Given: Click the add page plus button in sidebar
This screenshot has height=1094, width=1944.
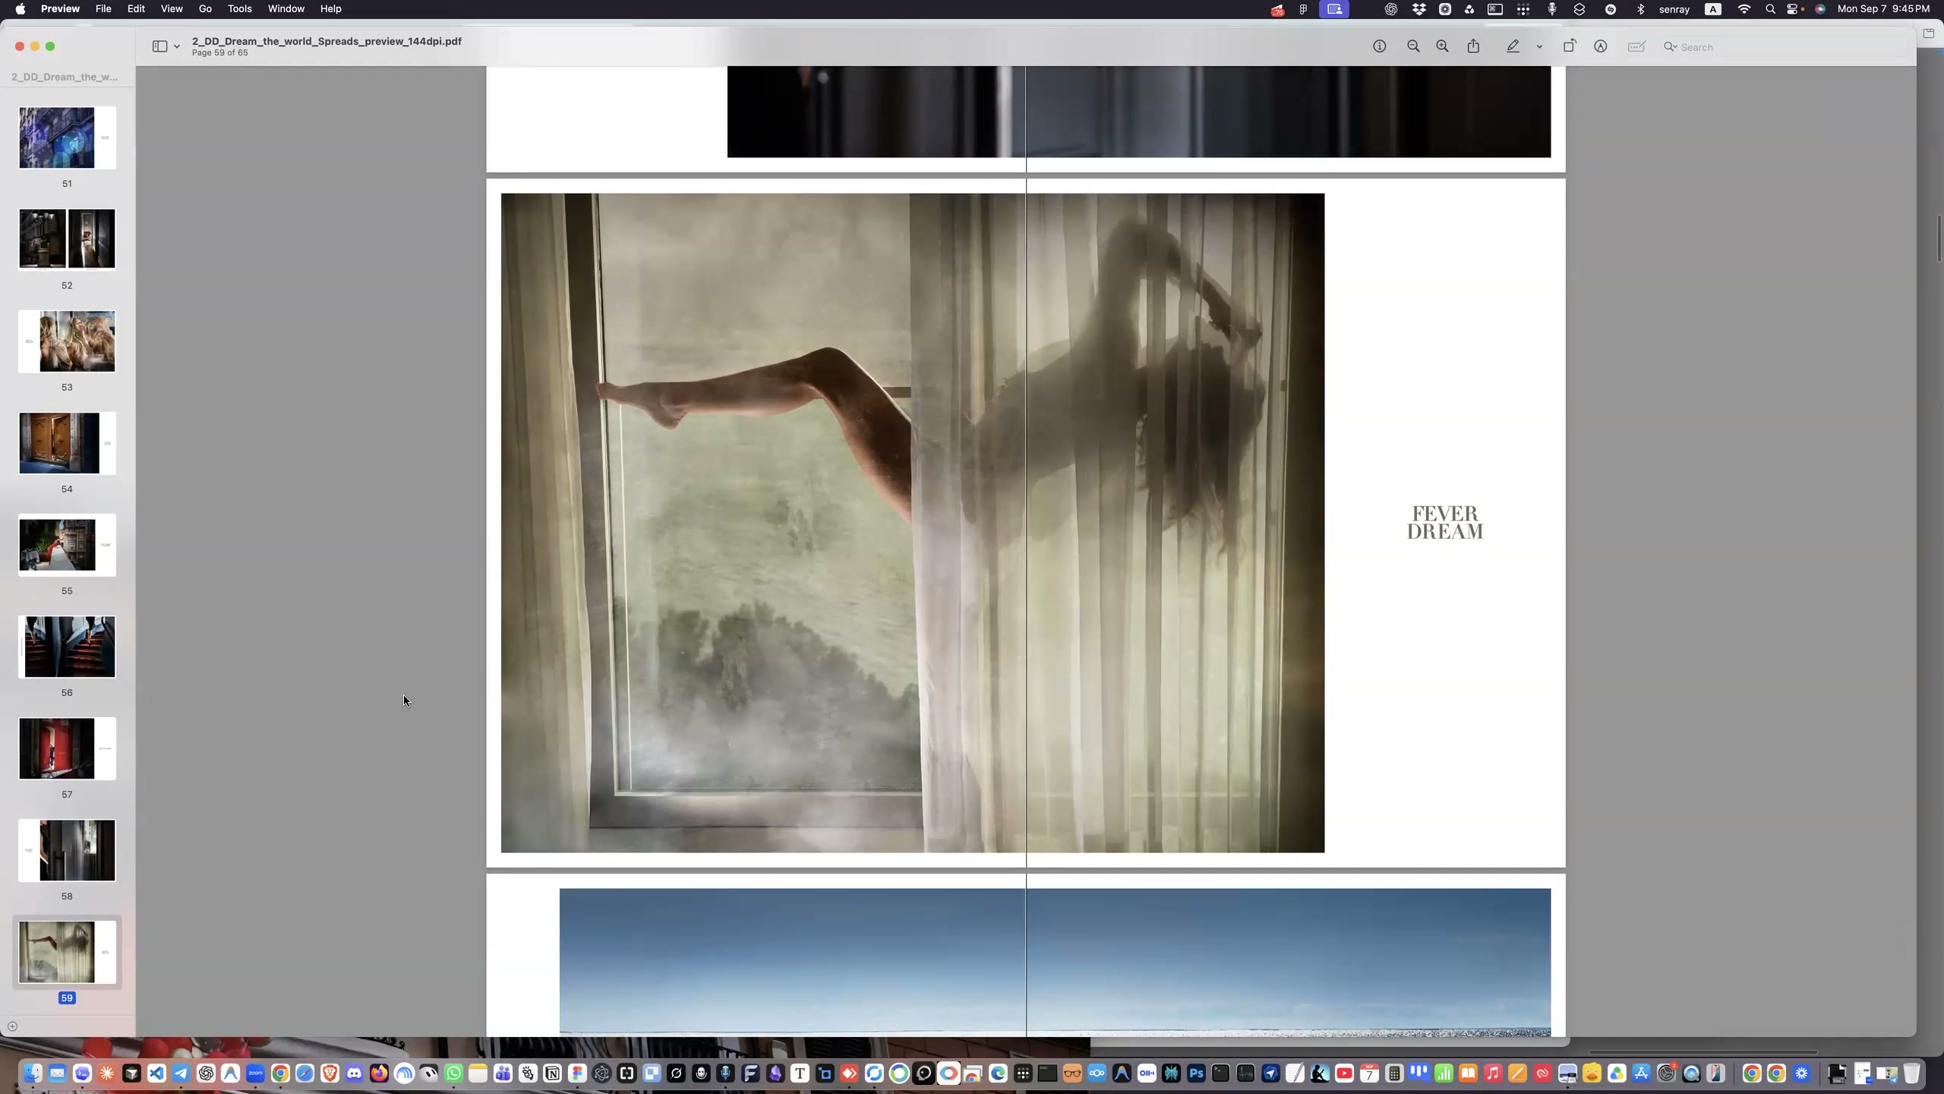Looking at the screenshot, I should click(12, 1026).
